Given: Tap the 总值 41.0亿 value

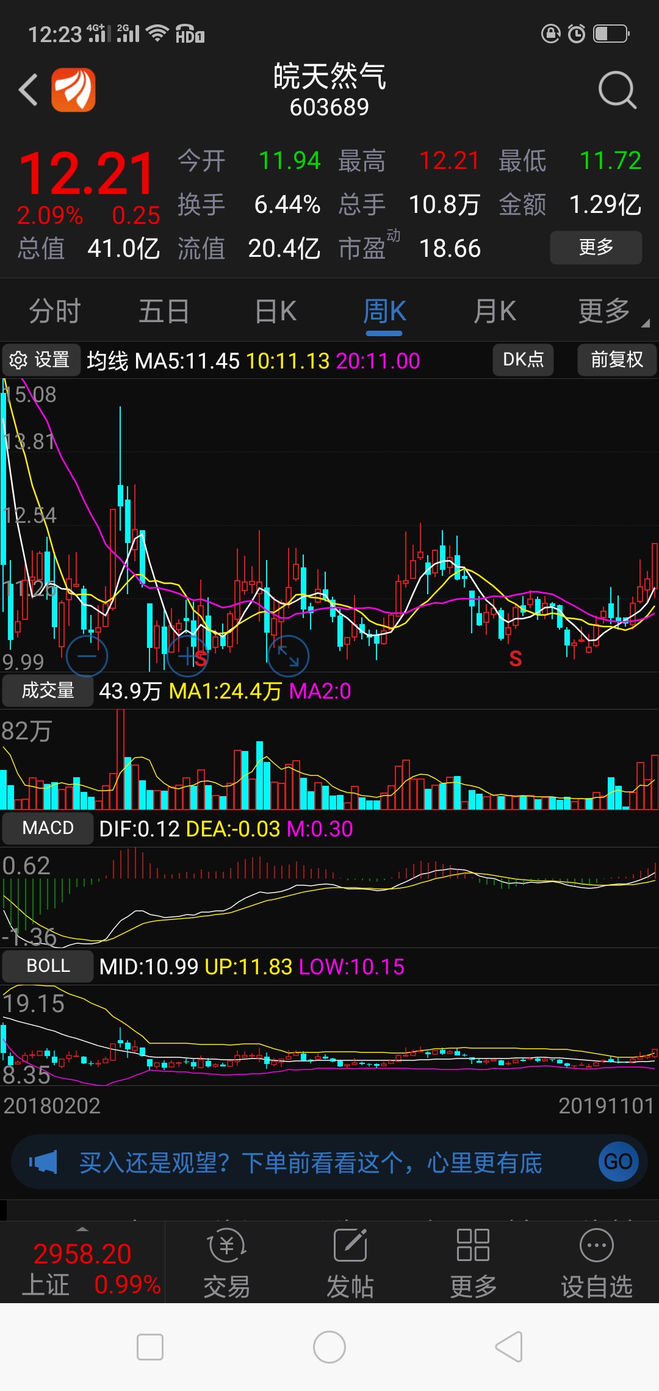Looking at the screenshot, I should pos(124,249).
